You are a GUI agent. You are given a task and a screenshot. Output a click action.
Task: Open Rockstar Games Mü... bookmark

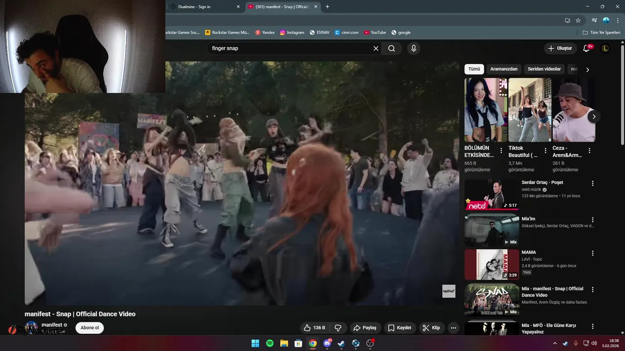tap(227, 33)
